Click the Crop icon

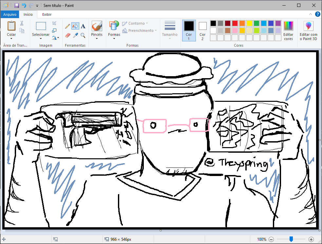[x=54, y=23]
